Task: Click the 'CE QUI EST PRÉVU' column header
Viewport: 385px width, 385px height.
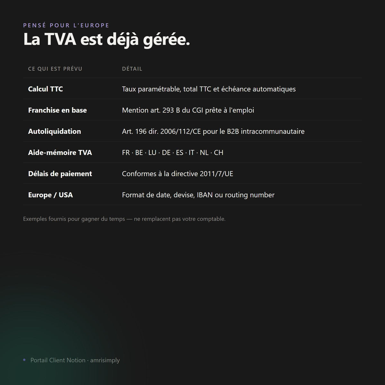Action: pos(55,69)
